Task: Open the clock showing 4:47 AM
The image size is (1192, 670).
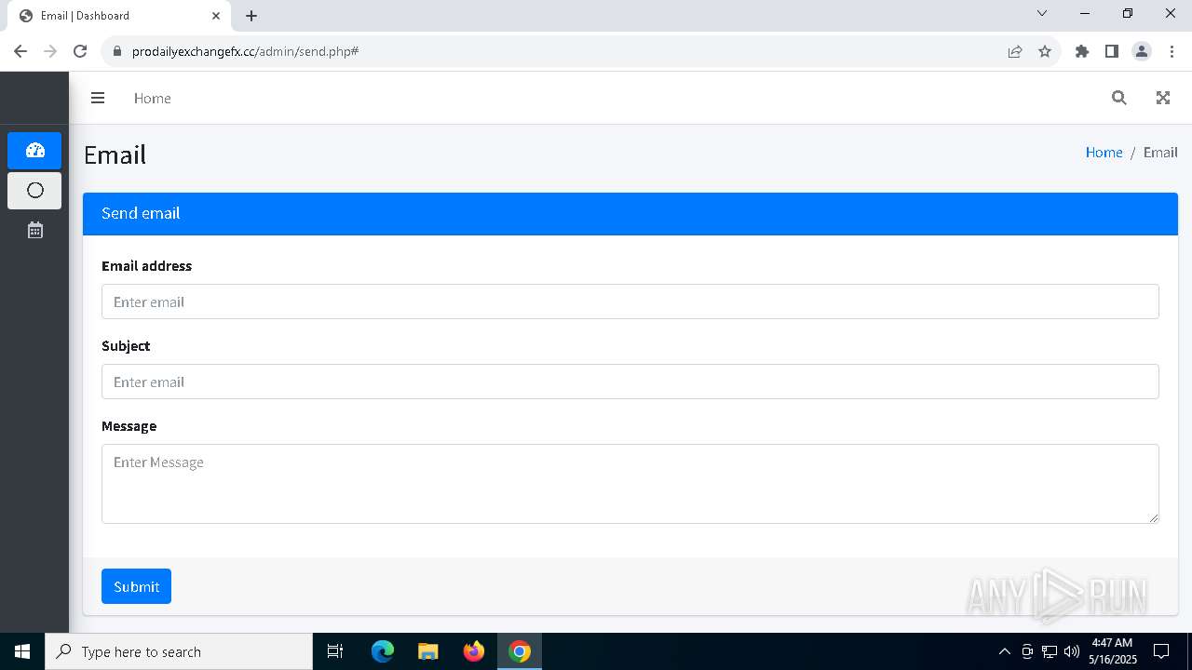Action: click(1113, 651)
